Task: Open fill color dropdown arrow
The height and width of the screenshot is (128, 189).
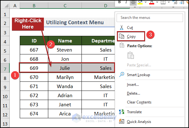Action: point(146,2)
